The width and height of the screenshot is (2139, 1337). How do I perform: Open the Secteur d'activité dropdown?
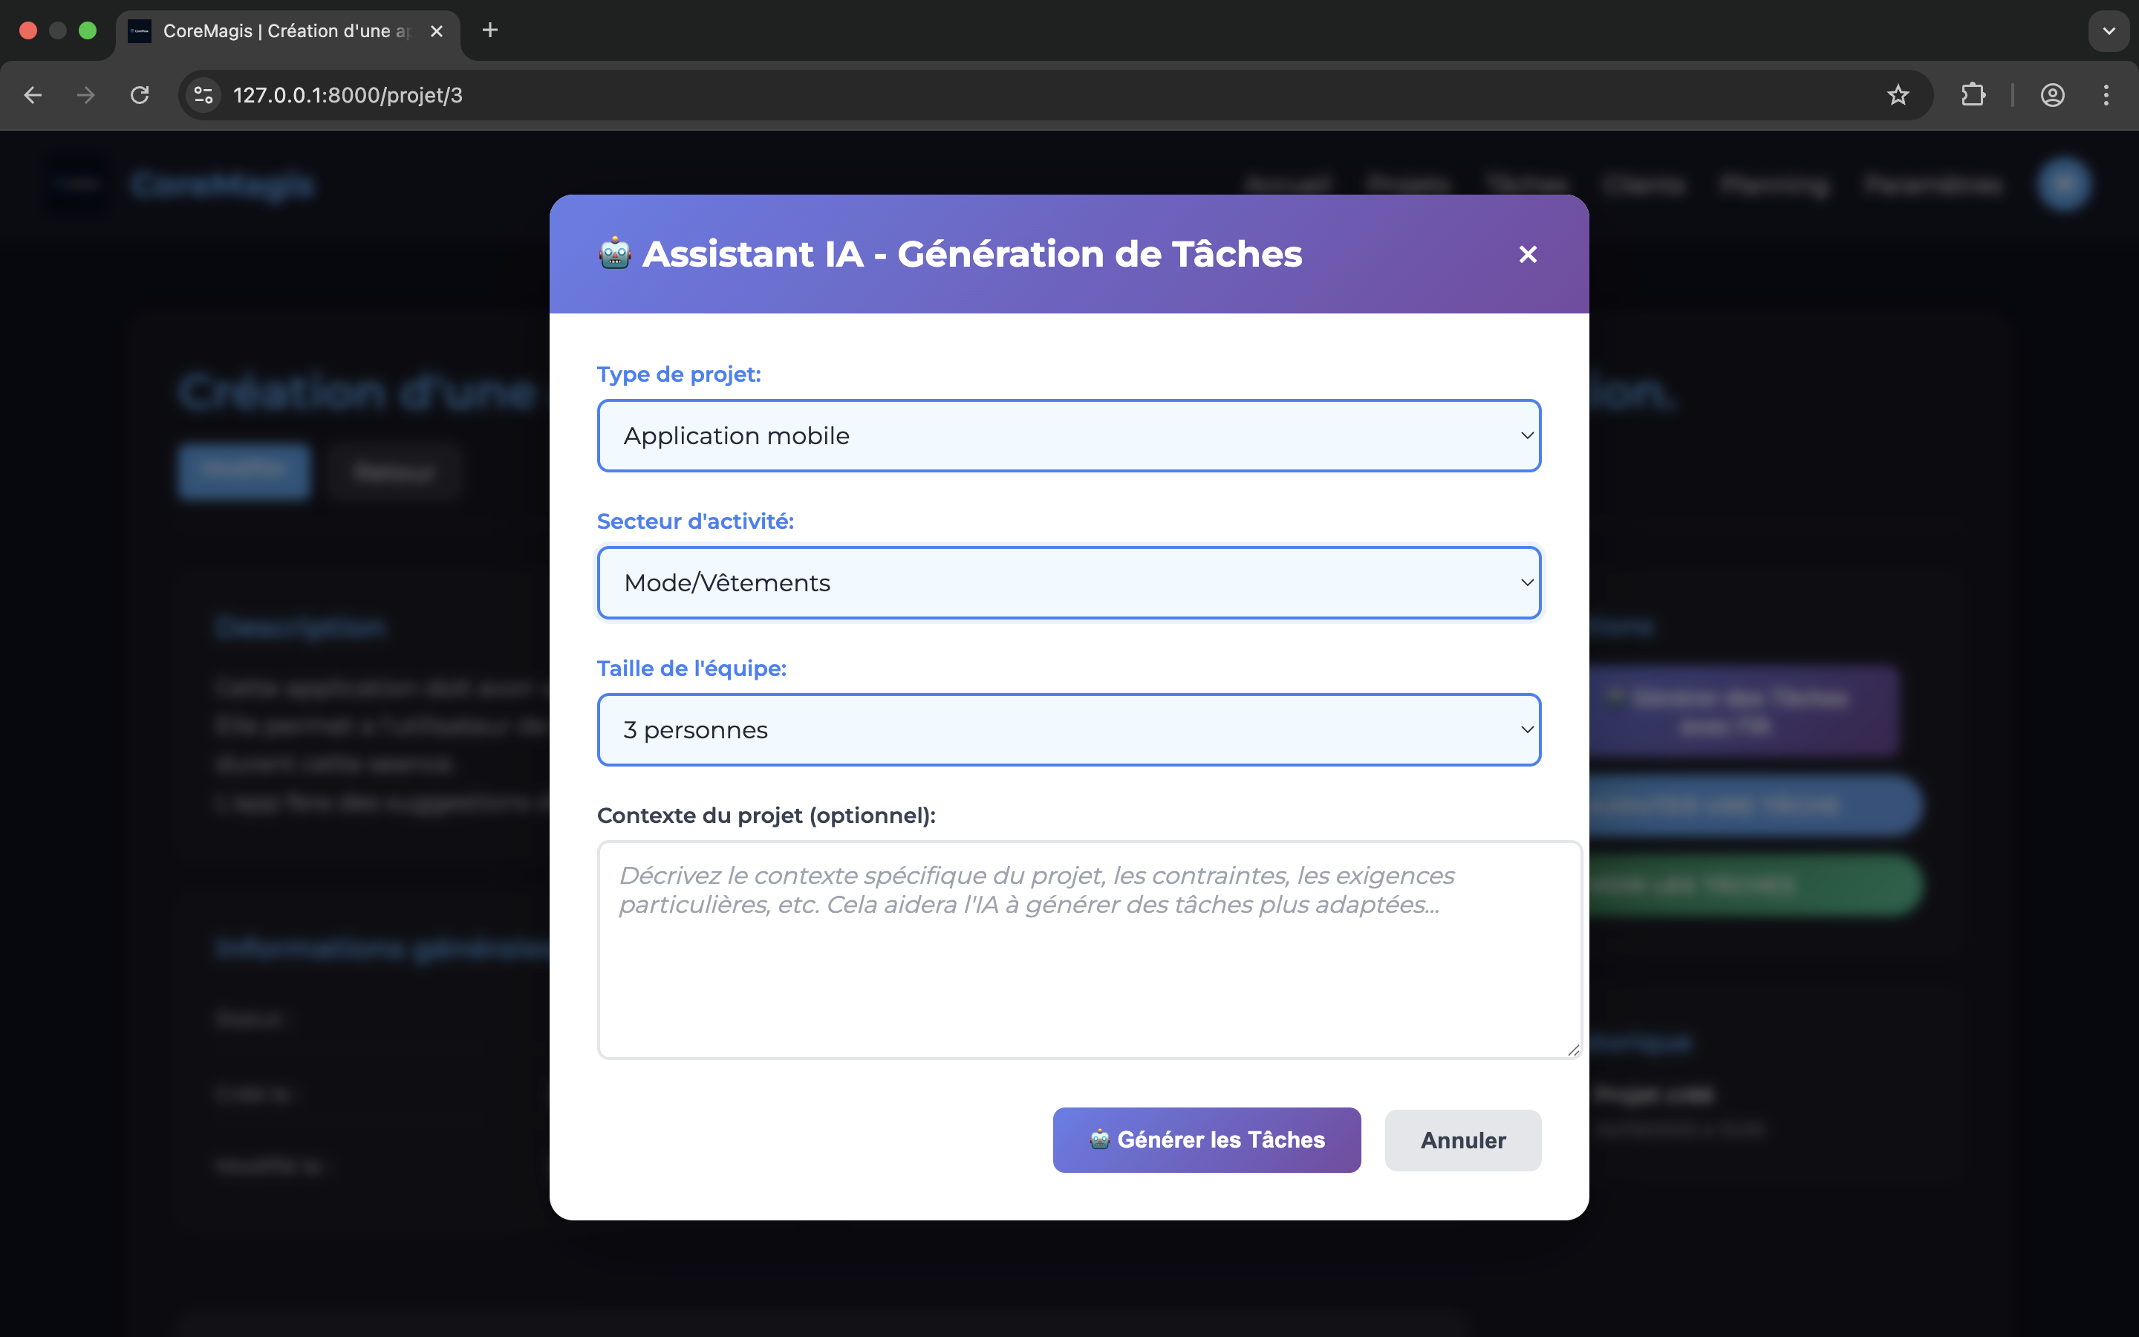click(1069, 583)
